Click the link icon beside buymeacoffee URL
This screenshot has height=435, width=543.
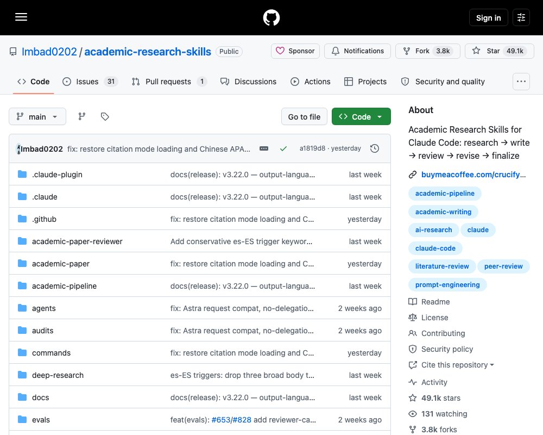coord(413,175)
